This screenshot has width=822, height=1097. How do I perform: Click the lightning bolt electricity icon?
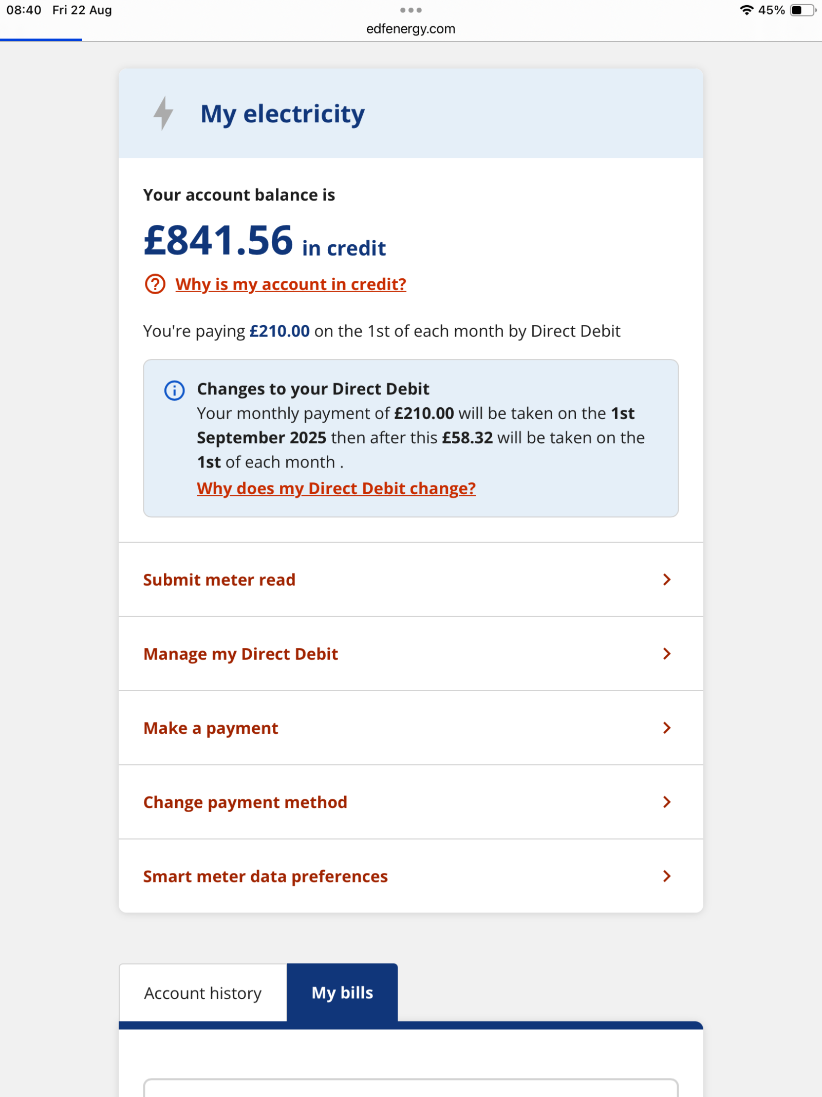pos(163,113)
